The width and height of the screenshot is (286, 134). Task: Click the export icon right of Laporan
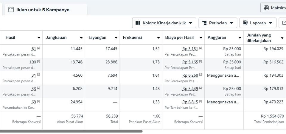[x=283, y=23]
